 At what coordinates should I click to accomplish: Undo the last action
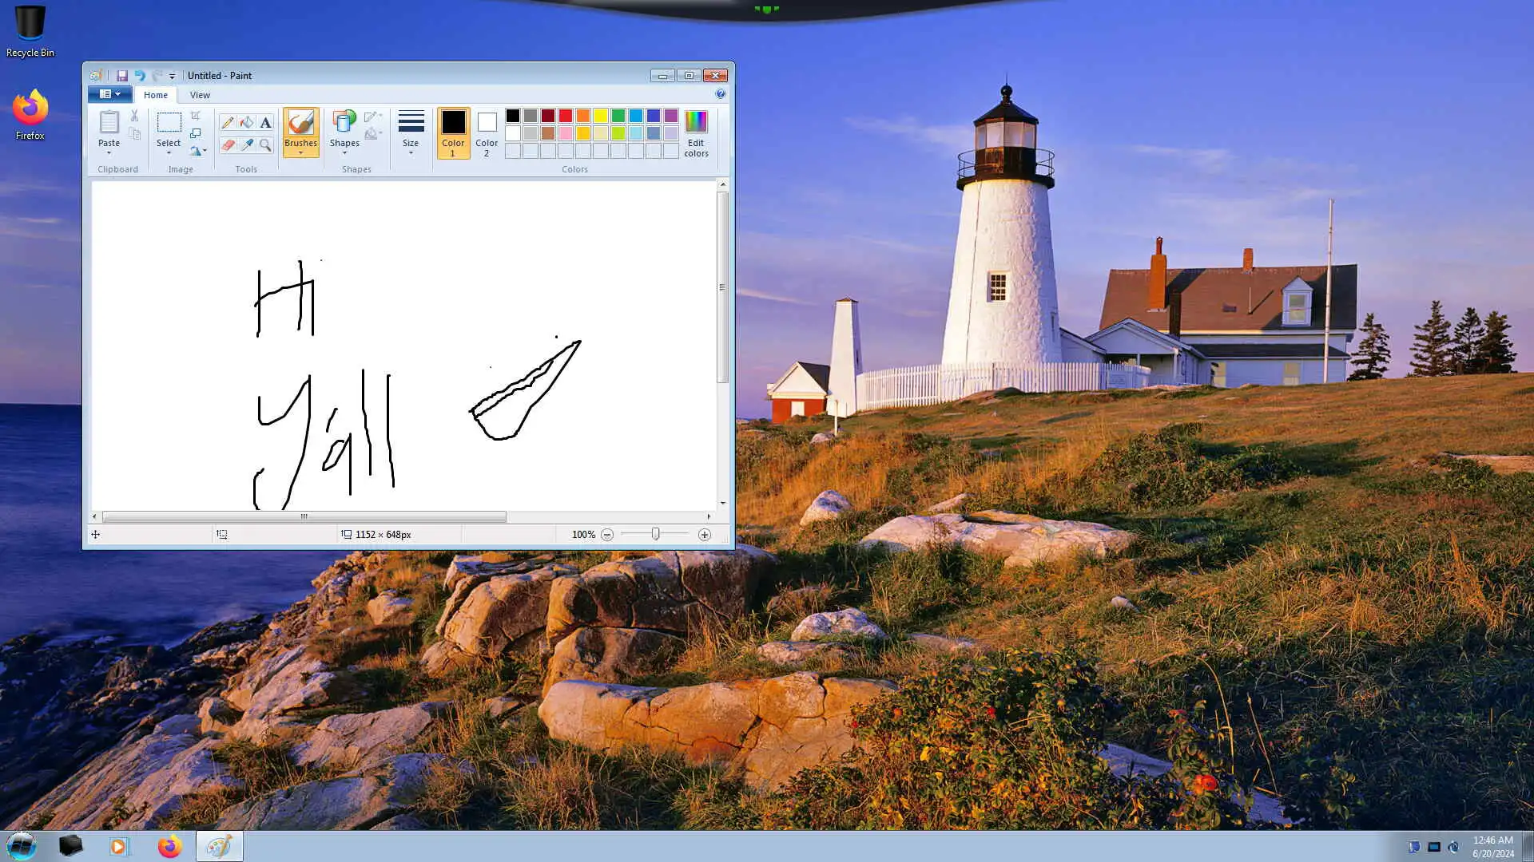point(140,76)
